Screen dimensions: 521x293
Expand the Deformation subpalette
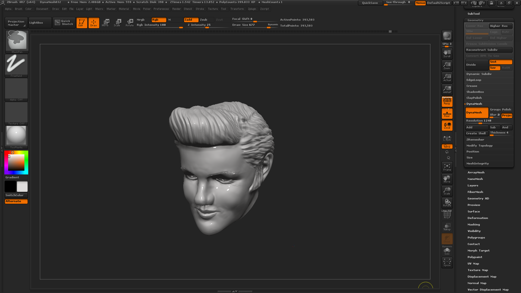click(478, 218)
